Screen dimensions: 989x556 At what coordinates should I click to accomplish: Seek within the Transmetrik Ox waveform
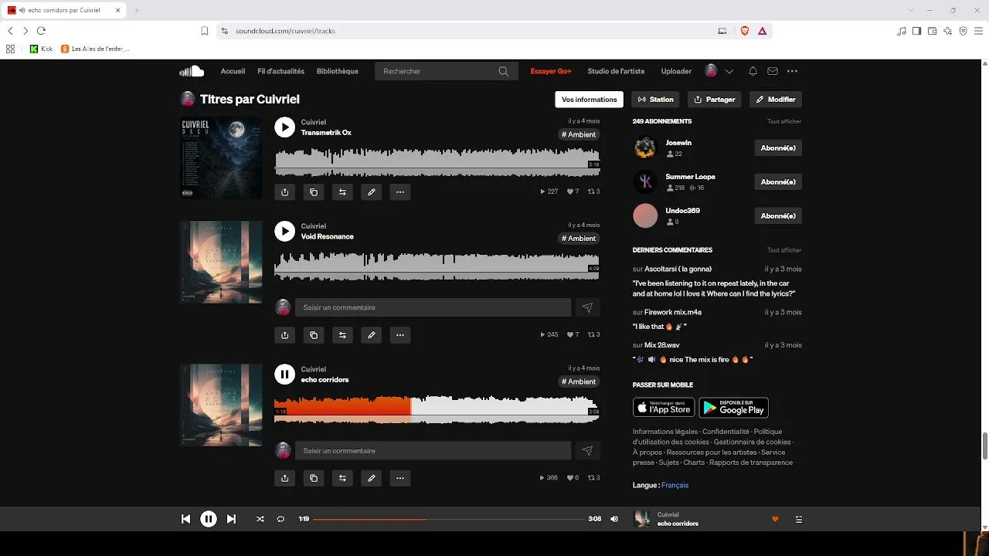tap(437, 161)
